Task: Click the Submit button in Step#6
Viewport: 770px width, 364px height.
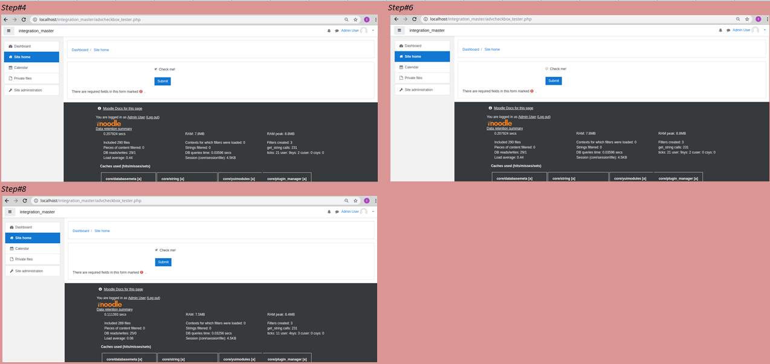Action: point(554,81)
